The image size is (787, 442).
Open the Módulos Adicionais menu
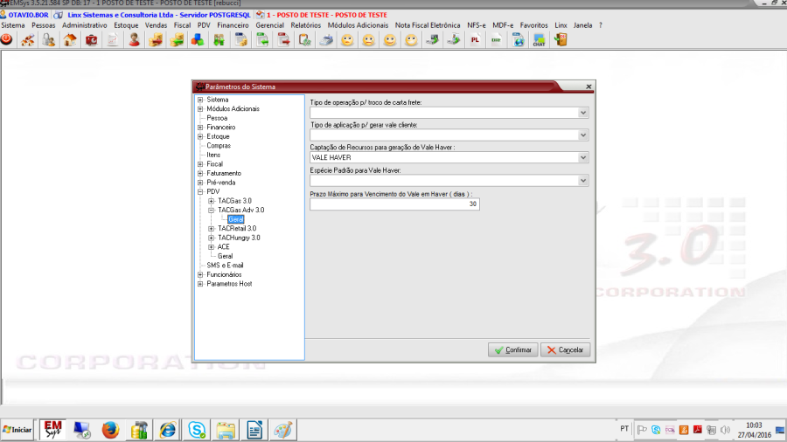(x=358, y=25)
